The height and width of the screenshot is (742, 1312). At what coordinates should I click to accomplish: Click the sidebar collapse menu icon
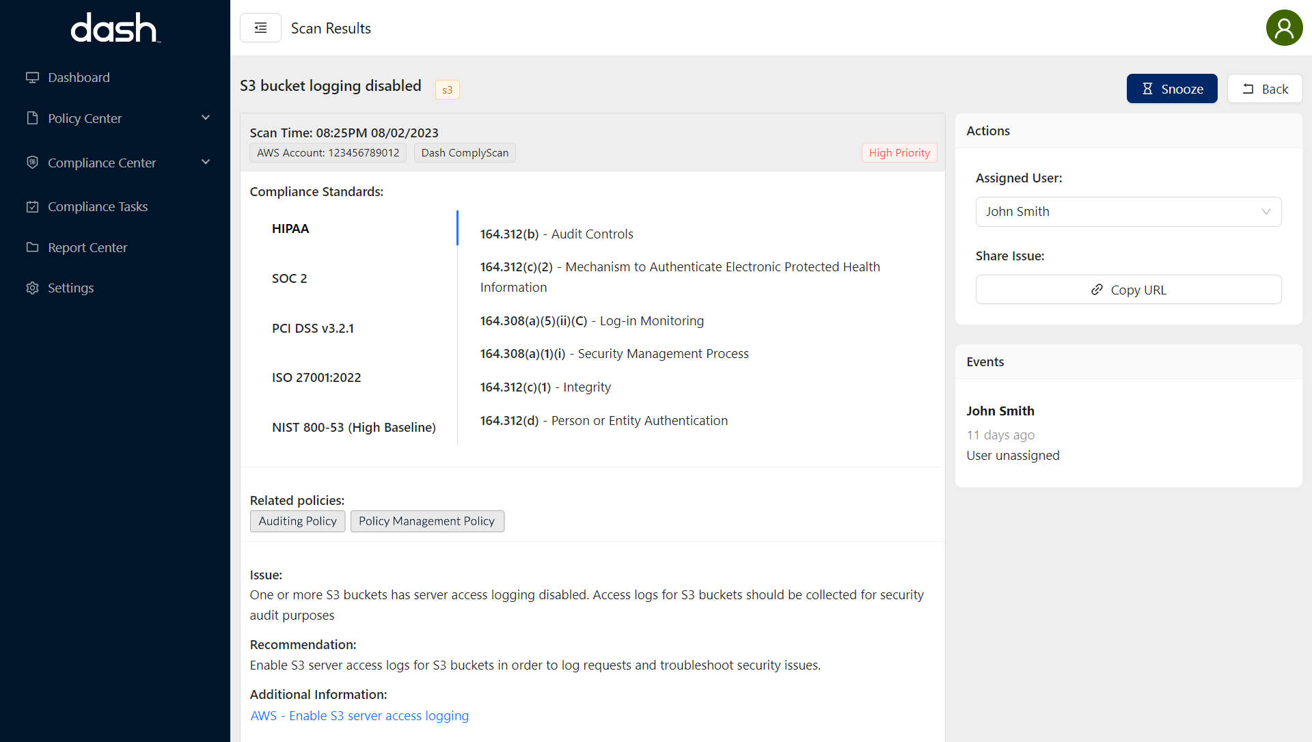260,28
